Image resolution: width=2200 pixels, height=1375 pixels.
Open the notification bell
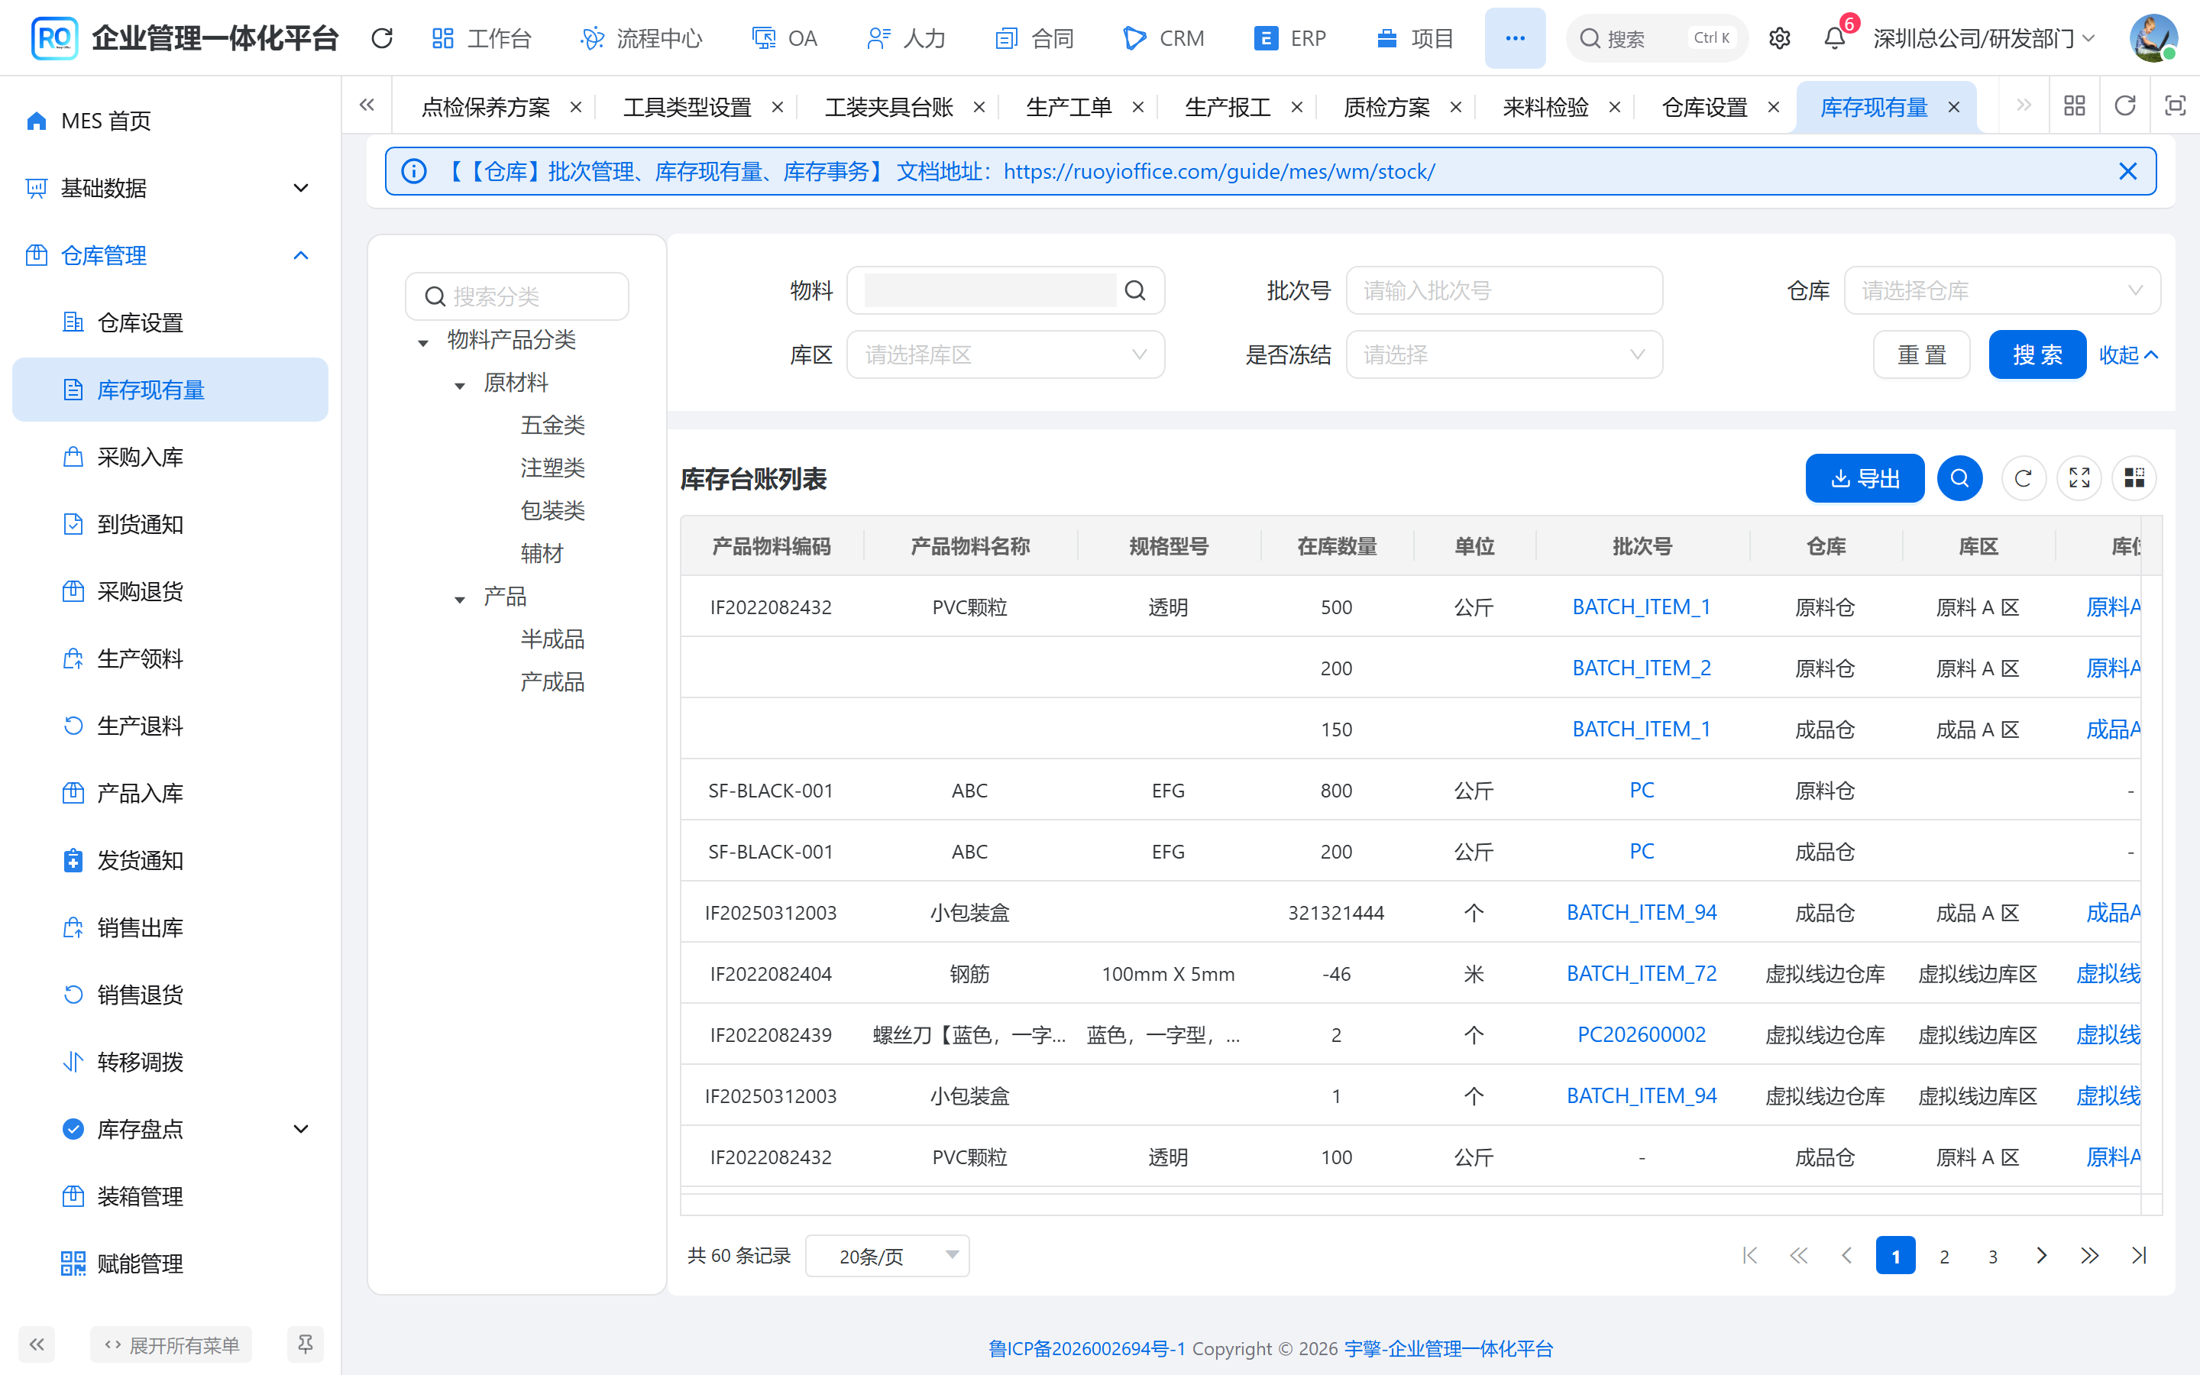(1835, 38)
